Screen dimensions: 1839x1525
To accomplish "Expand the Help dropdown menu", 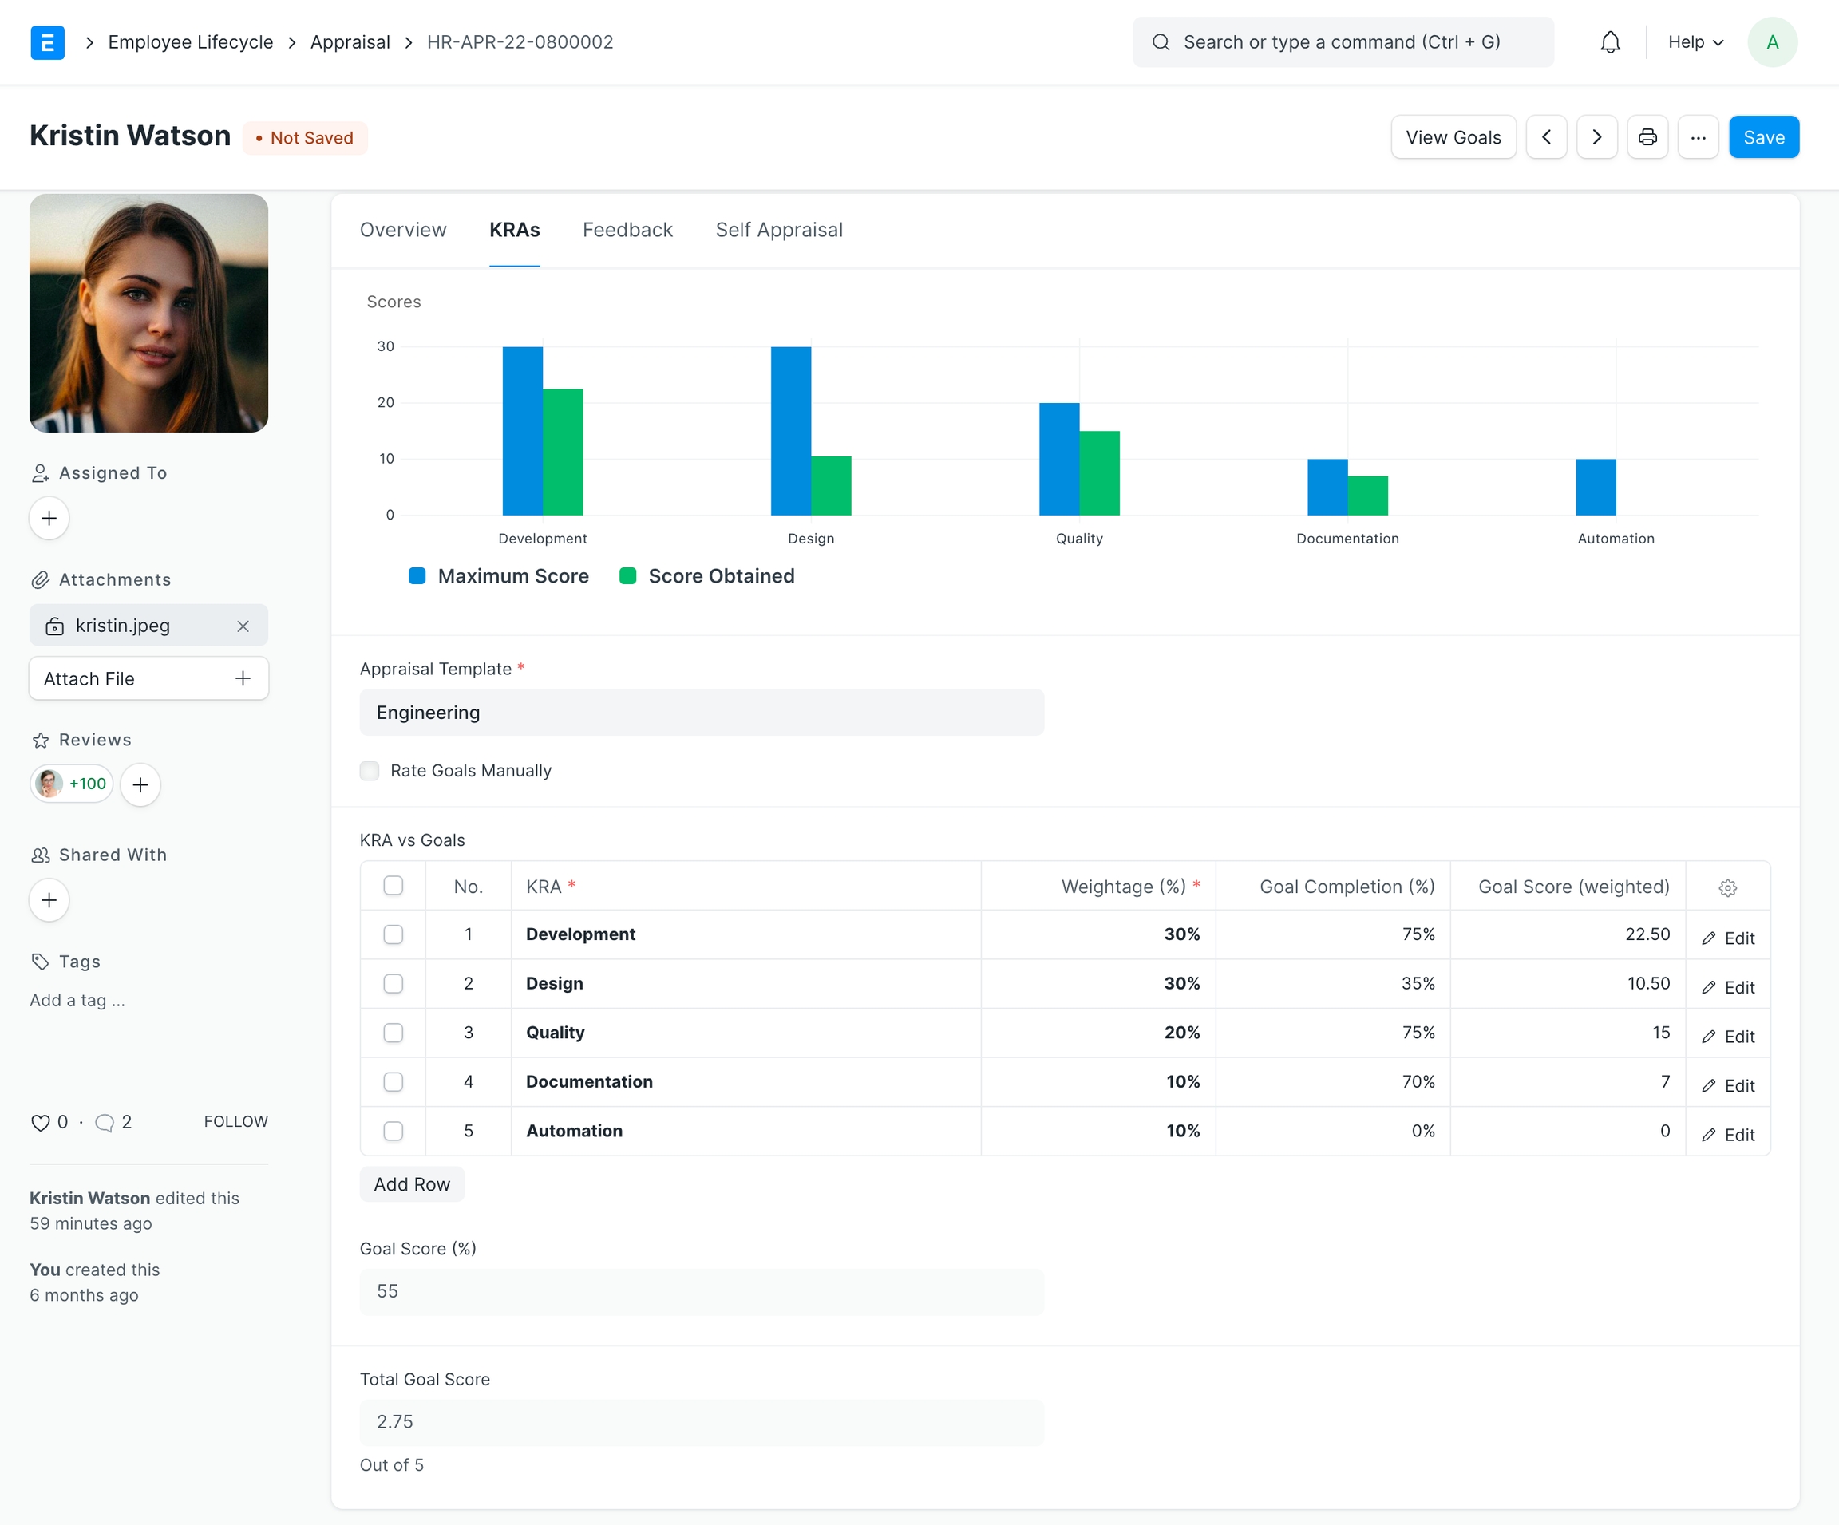I will click(1695, 42).
